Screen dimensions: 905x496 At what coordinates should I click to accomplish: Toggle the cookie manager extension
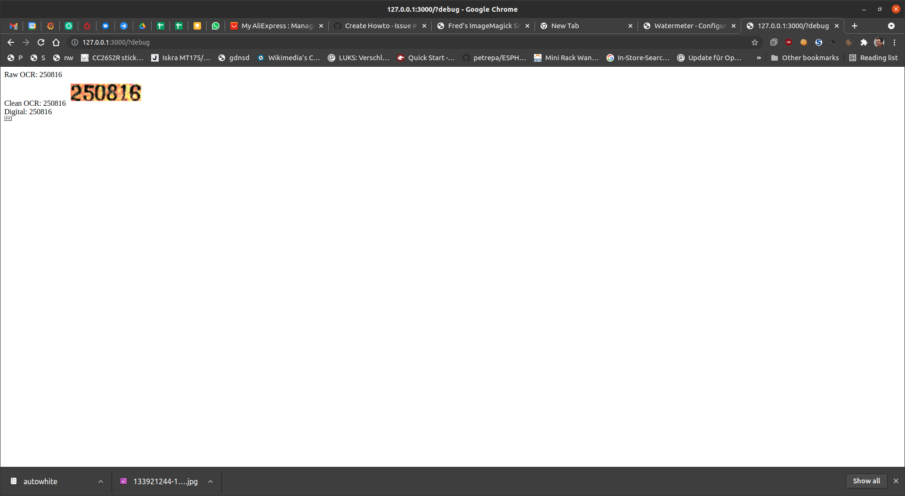tap(804, 42)
